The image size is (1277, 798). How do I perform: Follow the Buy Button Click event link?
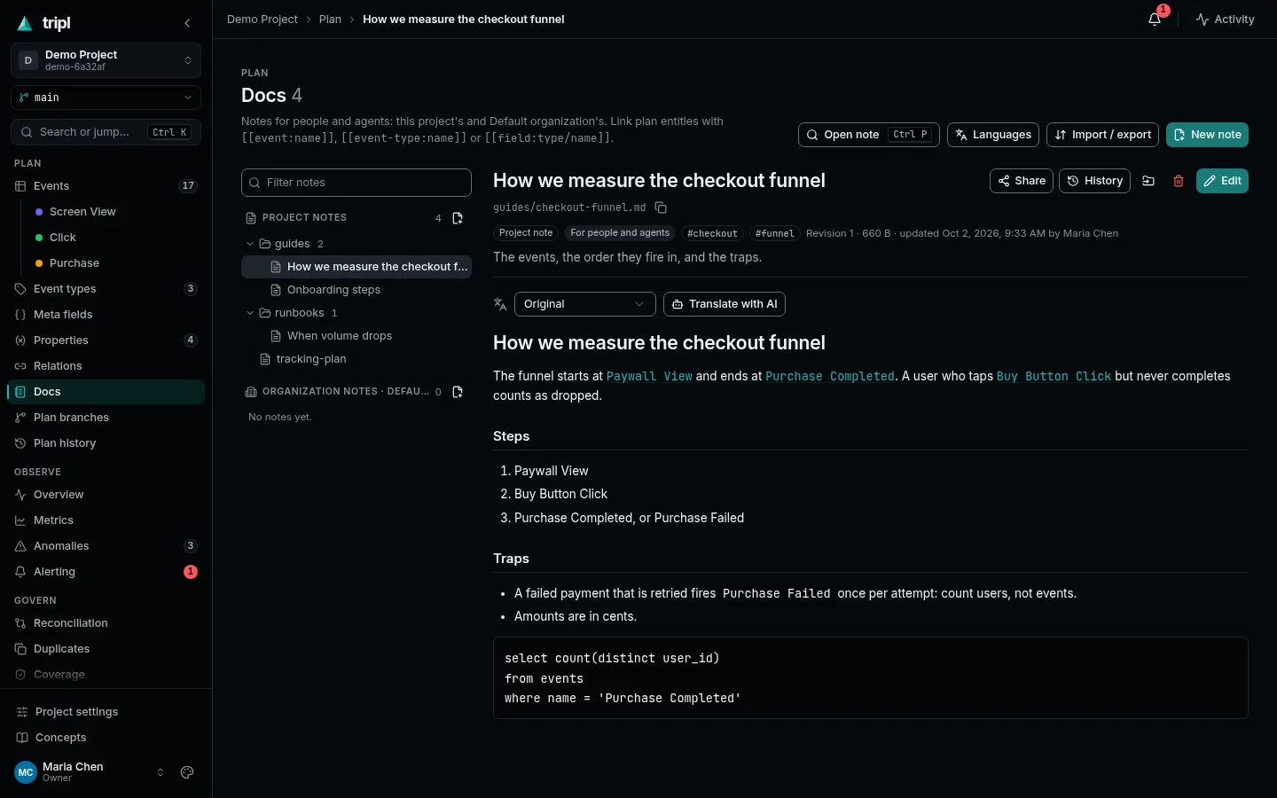point(1054,376)
